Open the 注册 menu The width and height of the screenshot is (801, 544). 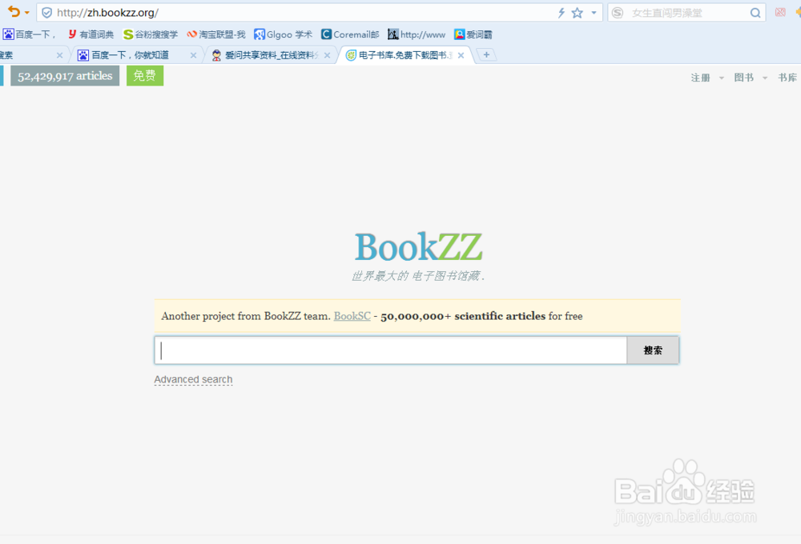[700, 78]
